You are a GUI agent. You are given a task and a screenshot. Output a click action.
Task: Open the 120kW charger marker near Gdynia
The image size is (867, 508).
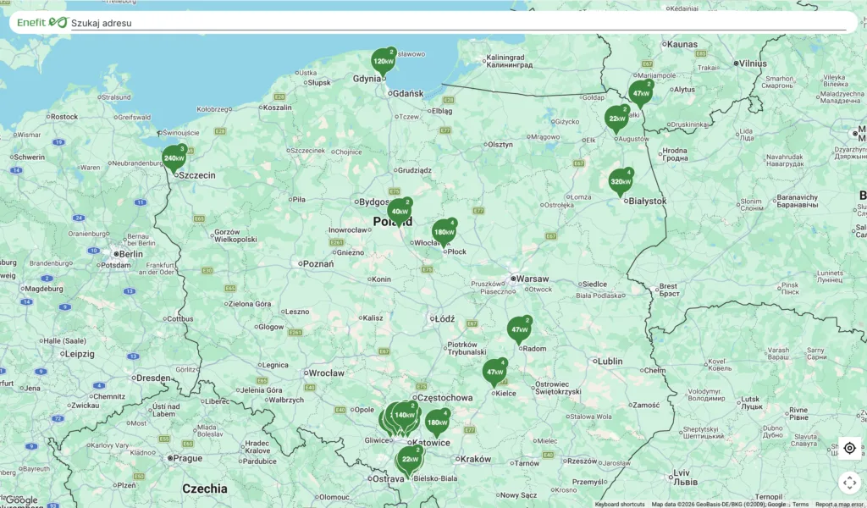383,61
